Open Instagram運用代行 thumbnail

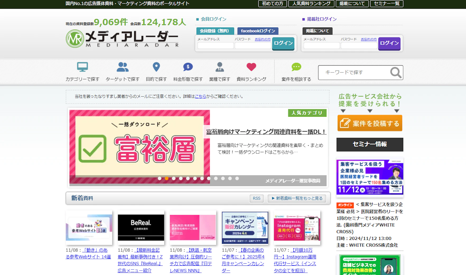pyautogui.click(x=297, y=227)
